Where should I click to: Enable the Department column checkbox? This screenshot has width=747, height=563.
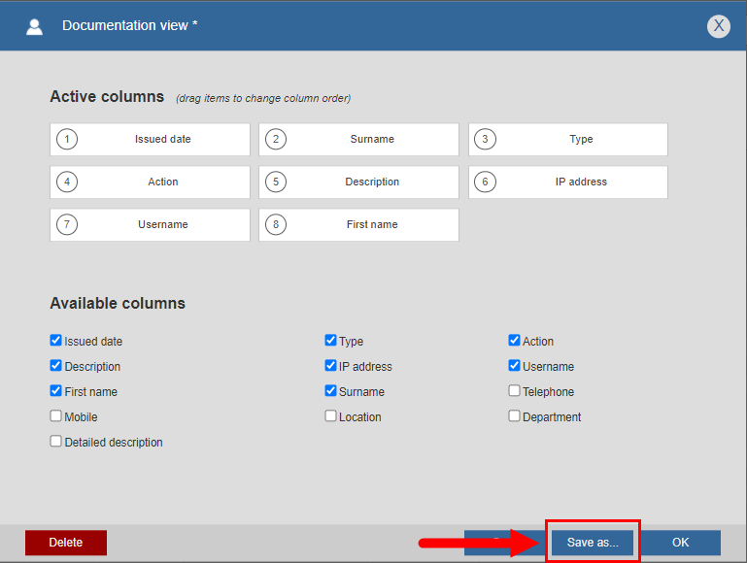pyautogui.click(x=514, y=415)
